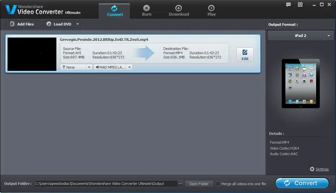Select the video preview thumbnail
The height and width of the screenshot is (193, 336).
pos(32,54)
